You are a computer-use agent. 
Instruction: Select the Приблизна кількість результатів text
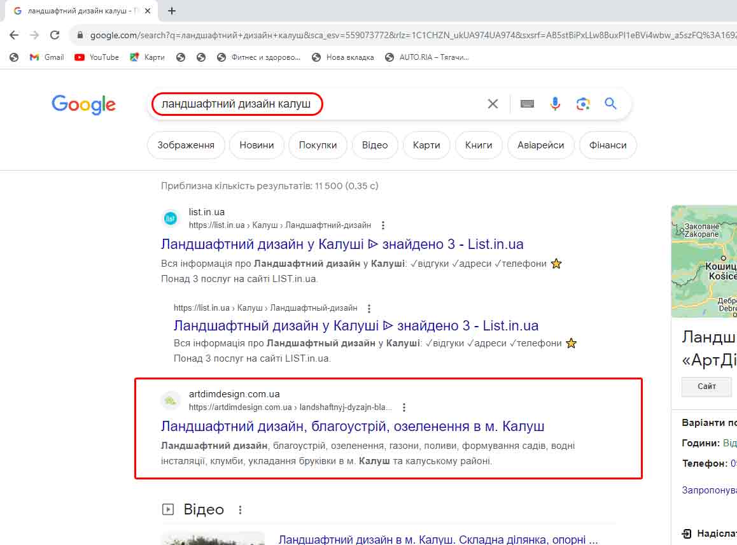[x=269, y=186]
